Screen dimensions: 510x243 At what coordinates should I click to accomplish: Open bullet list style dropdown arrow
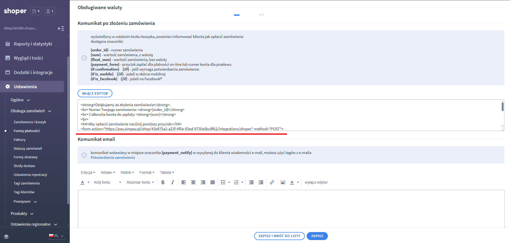coord(229,182)
